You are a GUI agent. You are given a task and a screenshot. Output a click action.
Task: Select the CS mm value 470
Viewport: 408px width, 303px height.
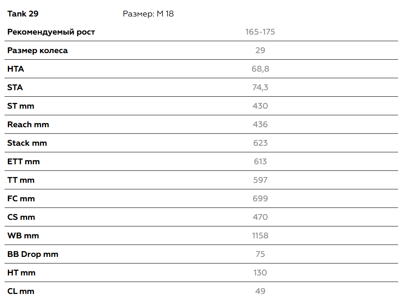point(260,217)
